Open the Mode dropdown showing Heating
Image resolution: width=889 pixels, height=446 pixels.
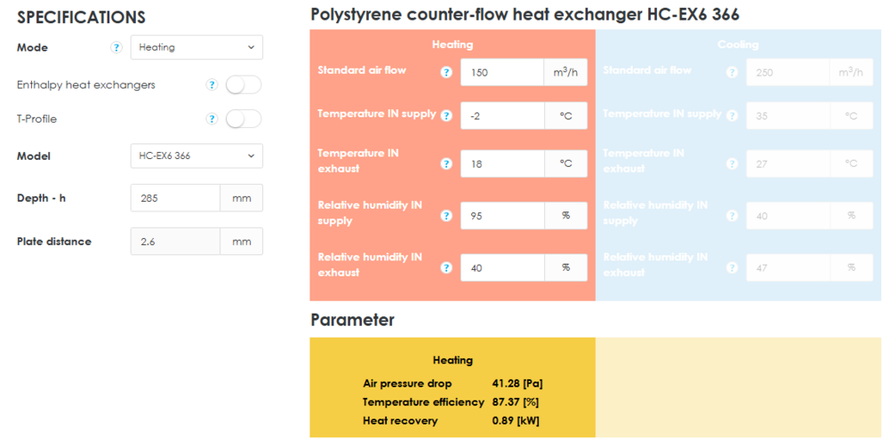point(196,48)
